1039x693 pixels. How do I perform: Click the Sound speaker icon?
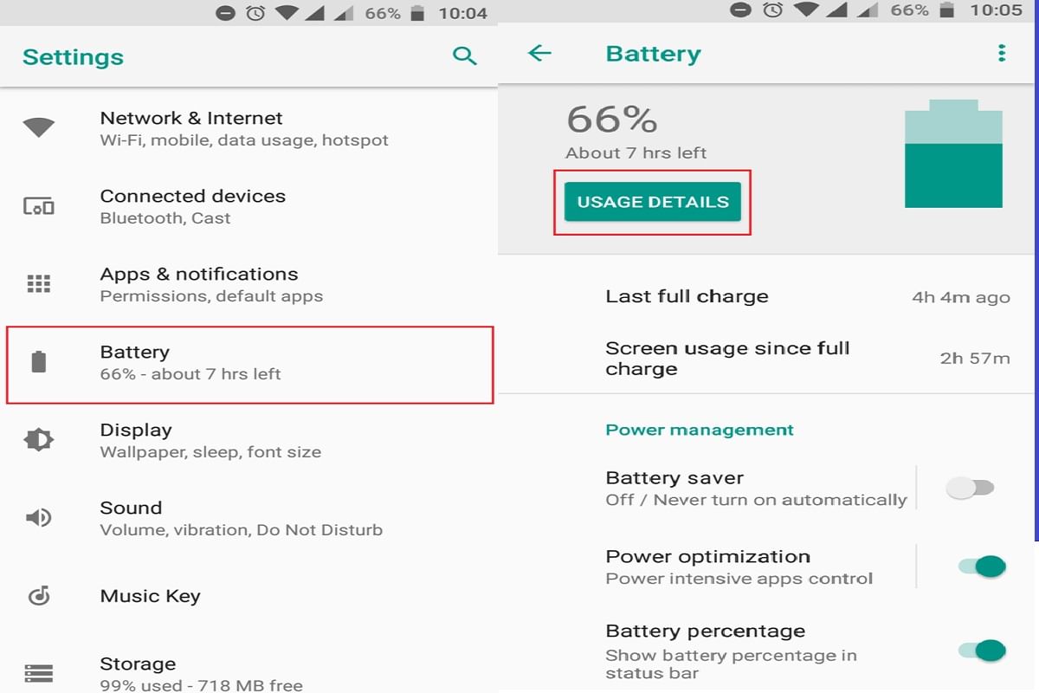coord(38,517)
